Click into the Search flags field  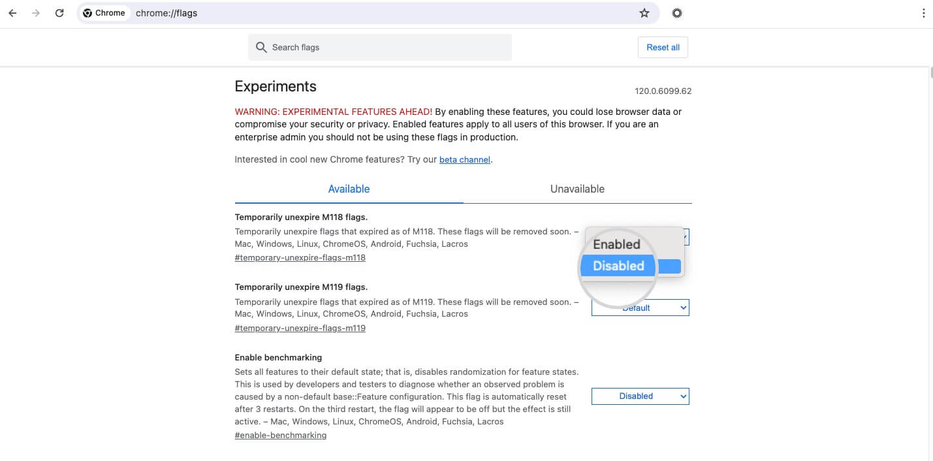[x=380, y=47]
